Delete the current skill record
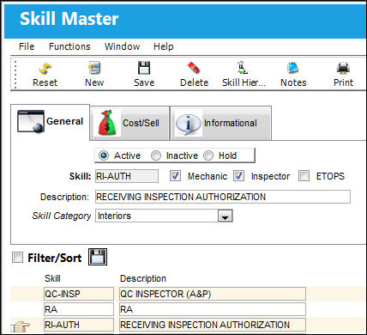 (194, 75)
